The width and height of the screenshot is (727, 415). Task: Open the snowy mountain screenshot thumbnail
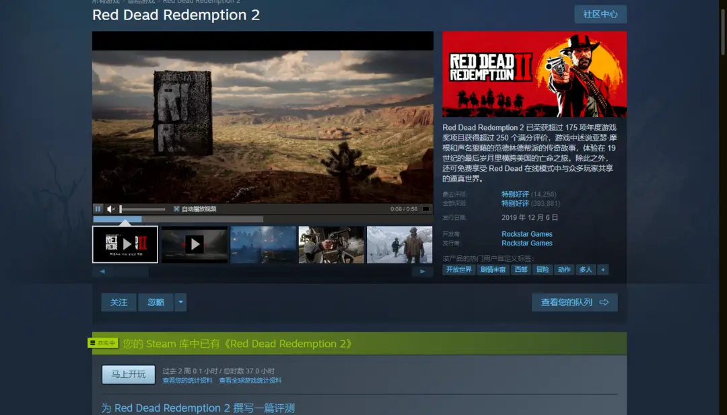pyautogui.click(x=400, y=244)
